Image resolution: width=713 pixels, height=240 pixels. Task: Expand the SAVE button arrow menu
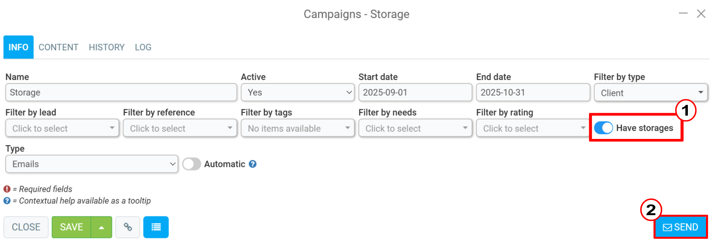(x=101, y=227)
